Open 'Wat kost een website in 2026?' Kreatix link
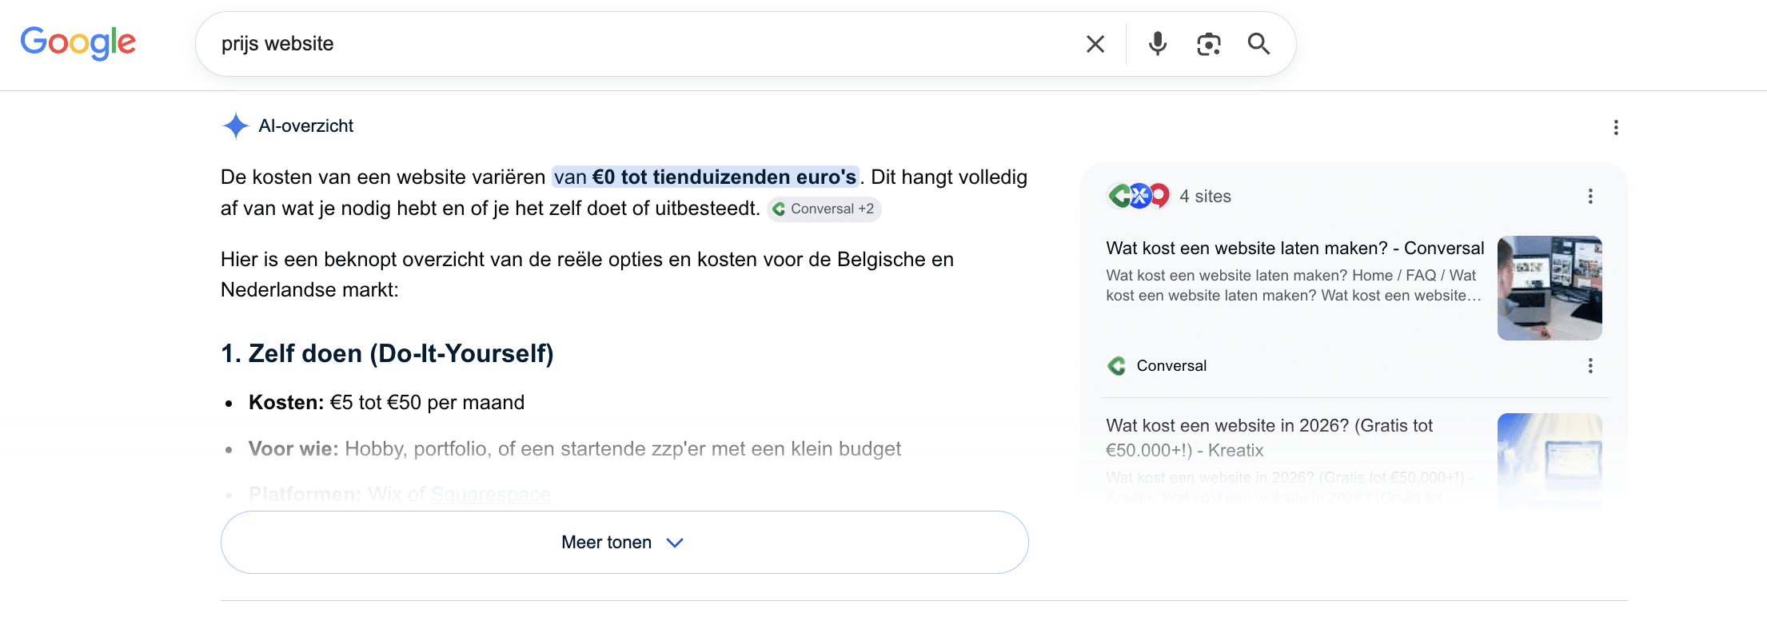 coord(1269,438)
